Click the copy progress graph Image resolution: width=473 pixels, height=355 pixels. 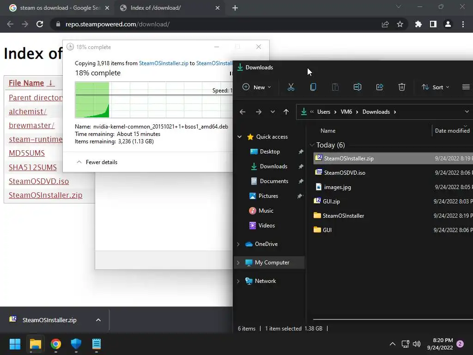click(154, 100)
